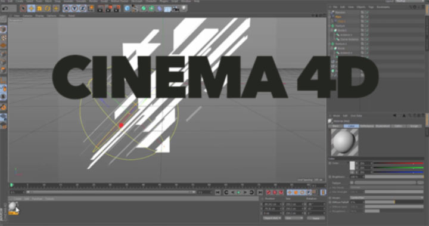This screenshot has width=429, height=226.
Task: Click the Apply button in Coordinates
Action: [x=316, y=218]
